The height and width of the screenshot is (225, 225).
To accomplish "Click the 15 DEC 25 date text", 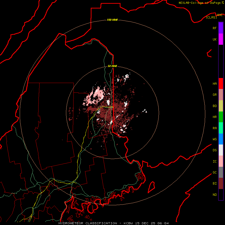I will 146,223.
